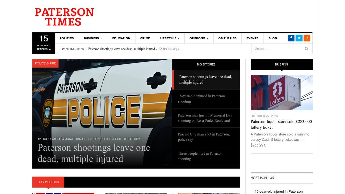Open Paterson liquor store sold $283,000 lottery ticket headline
The width and height of the screenshot is (345, 194).
coord(281,124)
